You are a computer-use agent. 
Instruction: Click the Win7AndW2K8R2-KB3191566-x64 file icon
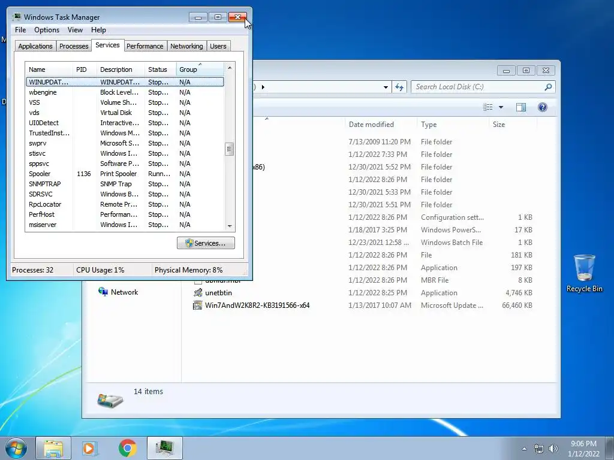198,305
